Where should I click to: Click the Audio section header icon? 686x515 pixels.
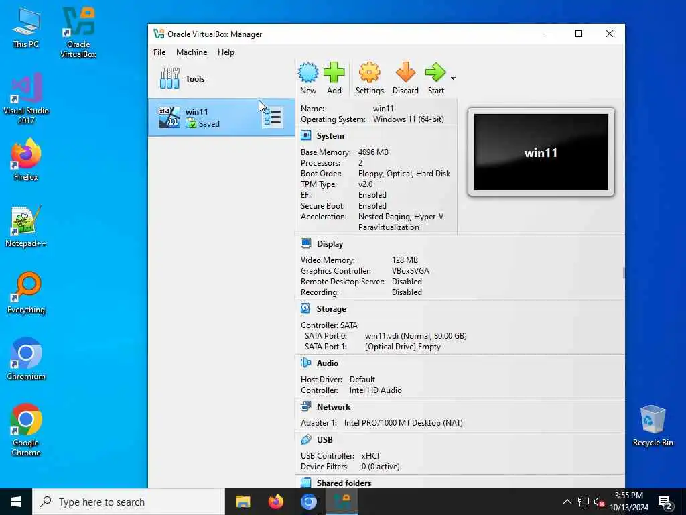pyautogui.click(x=305, y=363)
